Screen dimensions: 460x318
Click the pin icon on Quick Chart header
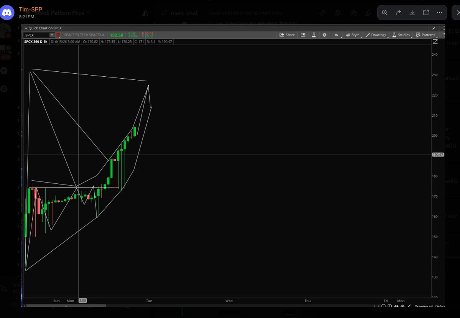[434, 28]
